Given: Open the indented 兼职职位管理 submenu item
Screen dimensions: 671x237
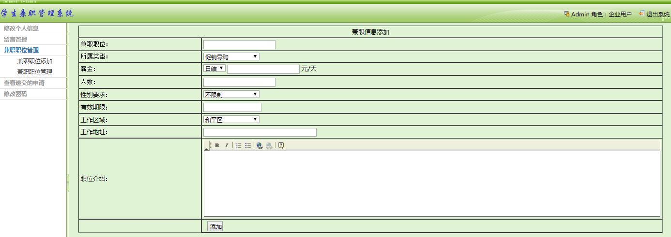Looking at the screenshot, I should coord(35,72).
